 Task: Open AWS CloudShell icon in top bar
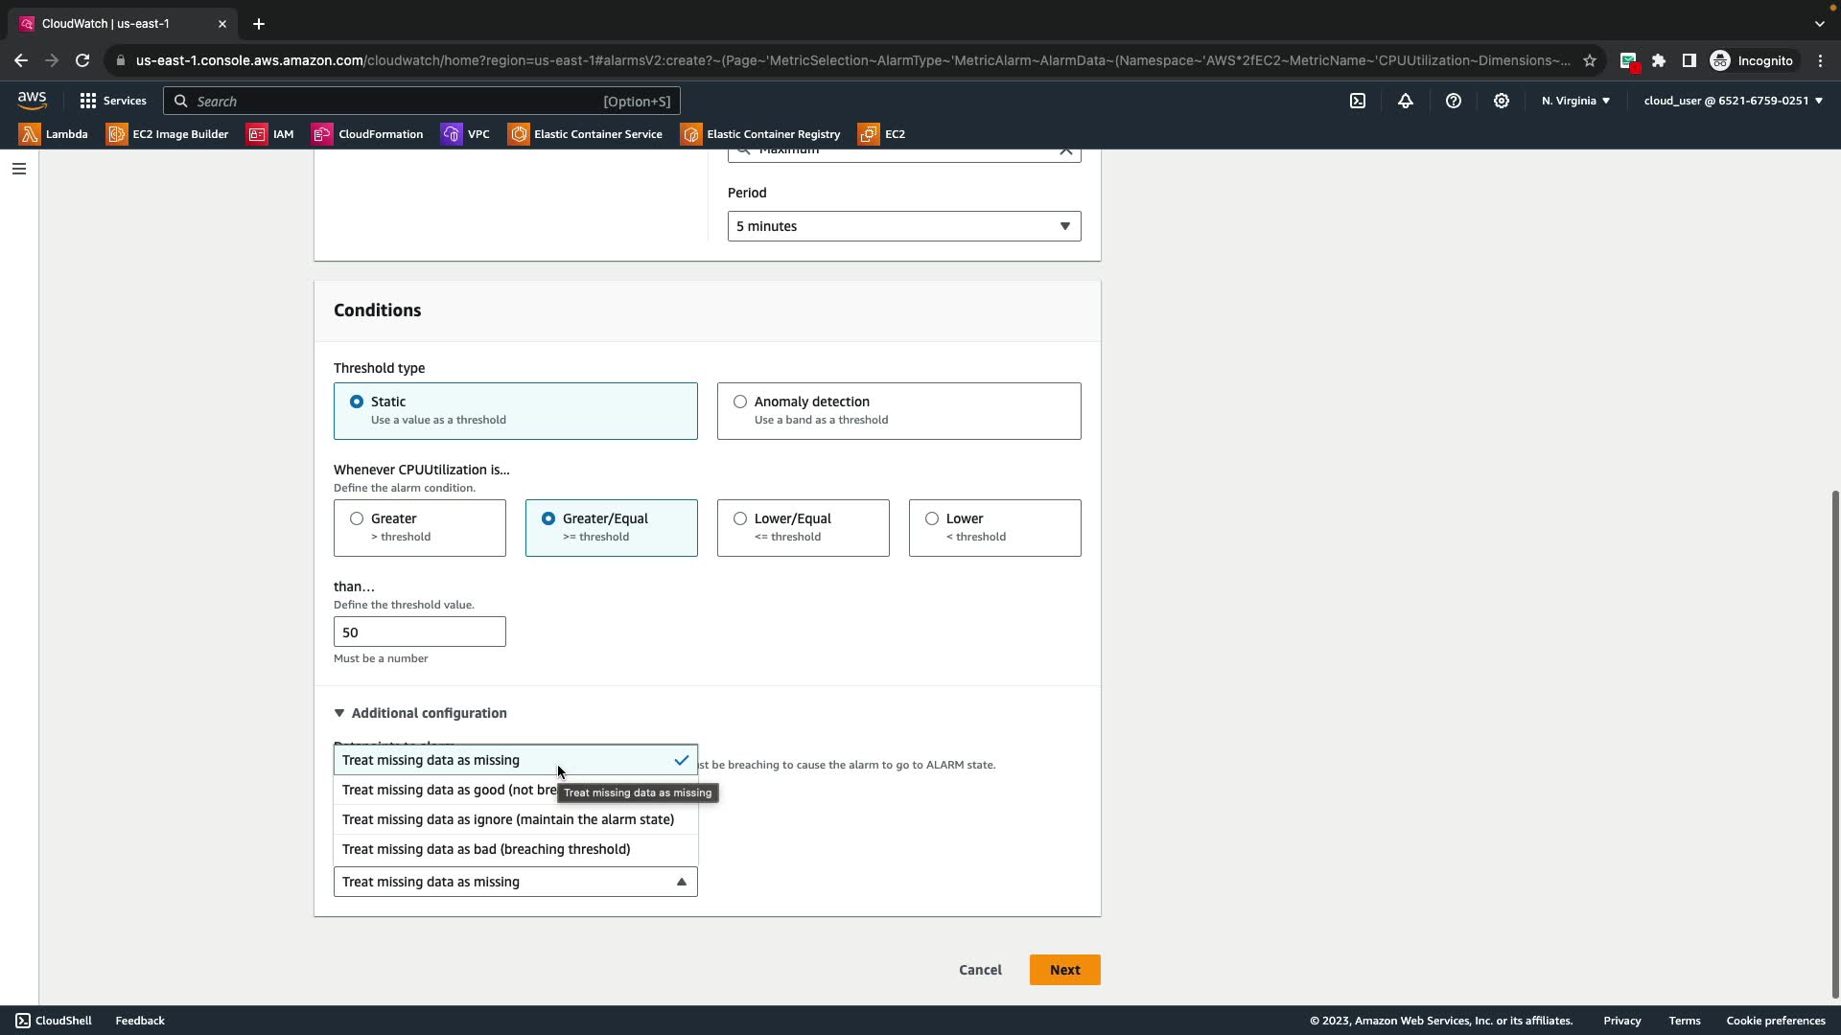click(1358, 101)
